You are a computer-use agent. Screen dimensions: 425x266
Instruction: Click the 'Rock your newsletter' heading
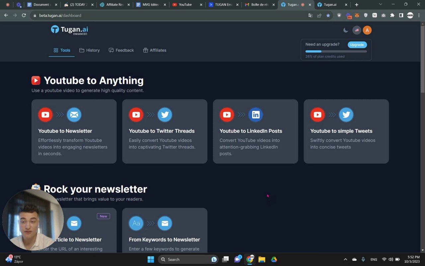pos(95,189)
